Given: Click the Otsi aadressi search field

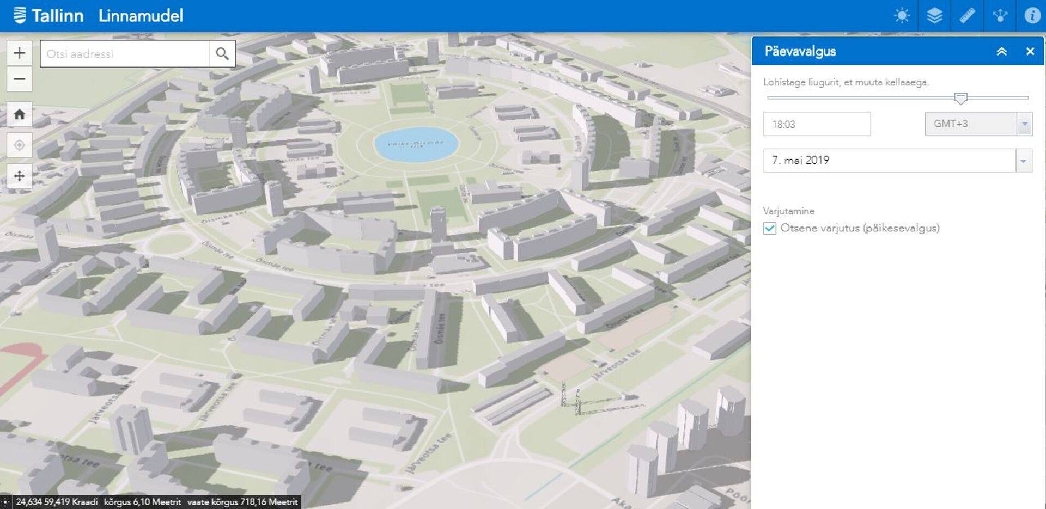Looking at the screenshot, I should tap(124, 54).
